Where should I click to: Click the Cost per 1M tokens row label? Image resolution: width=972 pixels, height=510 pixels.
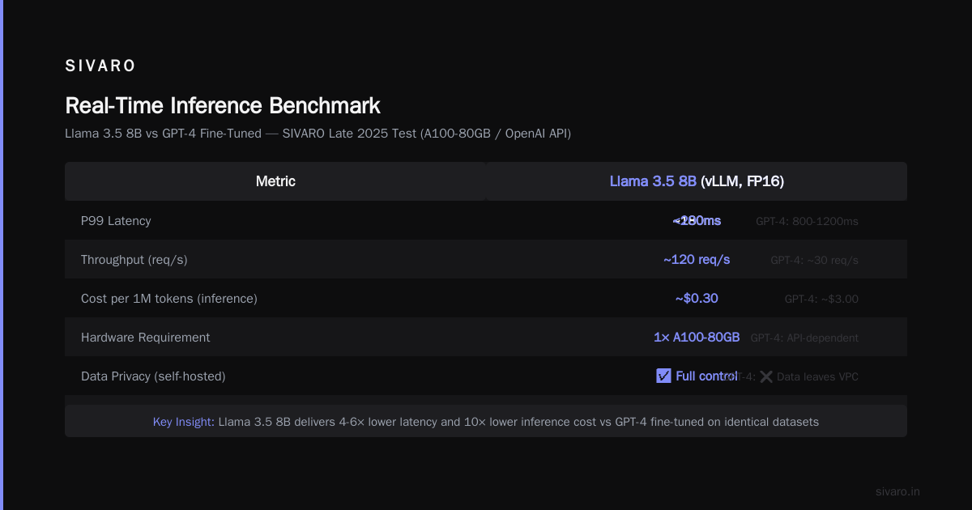coord(169,299)
